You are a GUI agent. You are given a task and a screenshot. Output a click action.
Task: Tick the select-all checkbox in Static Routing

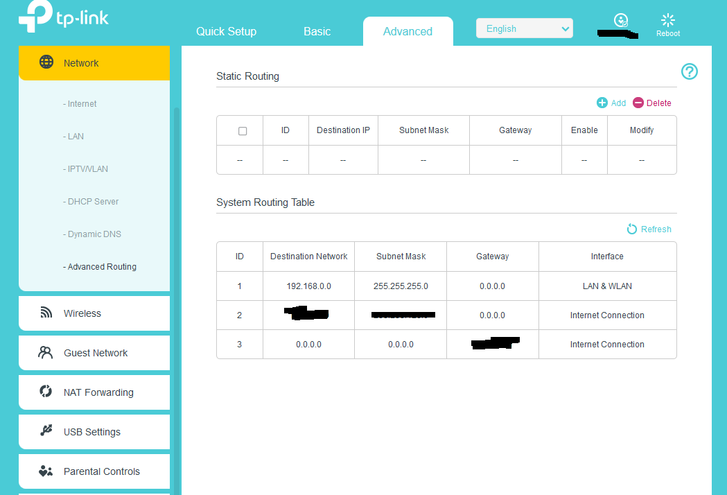[x=243, y=131]
